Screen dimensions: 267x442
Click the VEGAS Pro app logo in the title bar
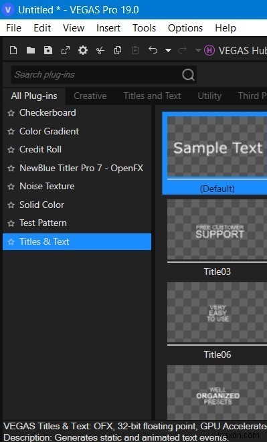tap(8, 10)
